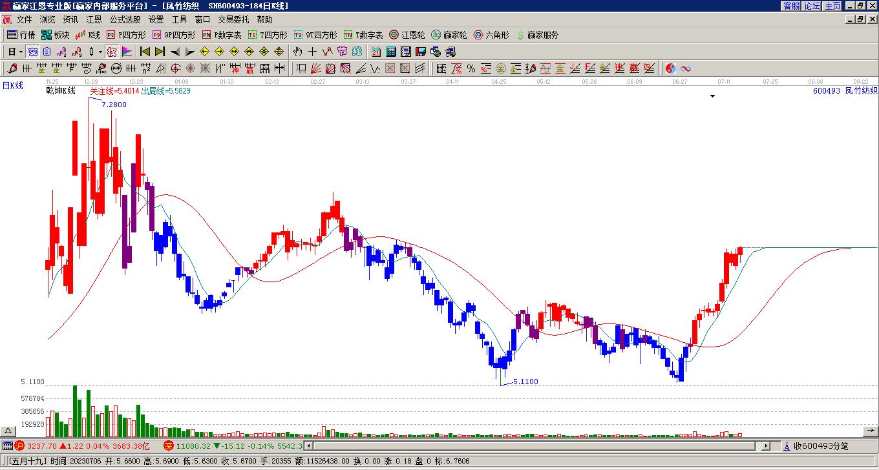
Task: Launch the 赢家轮 wheel tool
Action: click(x=449, y=35)
